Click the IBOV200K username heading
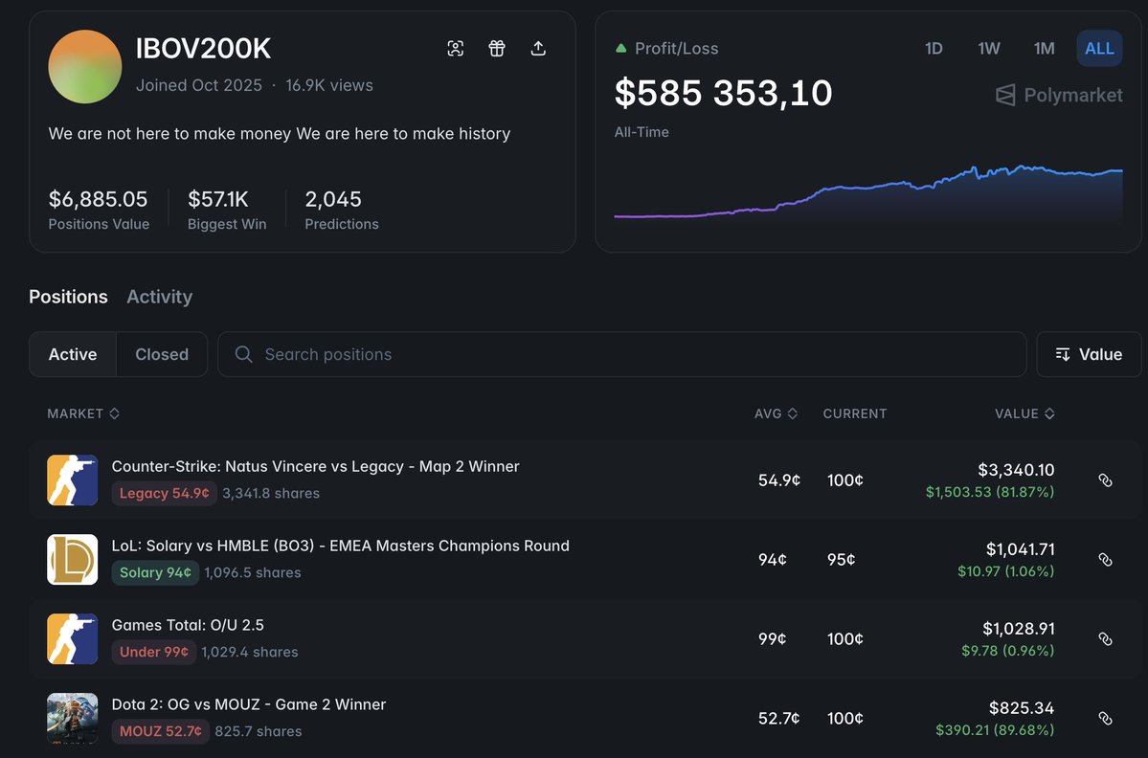This screenshot has height=758, width=1148. [204, 49]
